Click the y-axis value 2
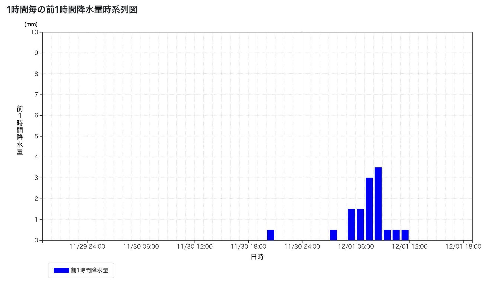Screen dimensions: 485x282 tap(36, 199)
